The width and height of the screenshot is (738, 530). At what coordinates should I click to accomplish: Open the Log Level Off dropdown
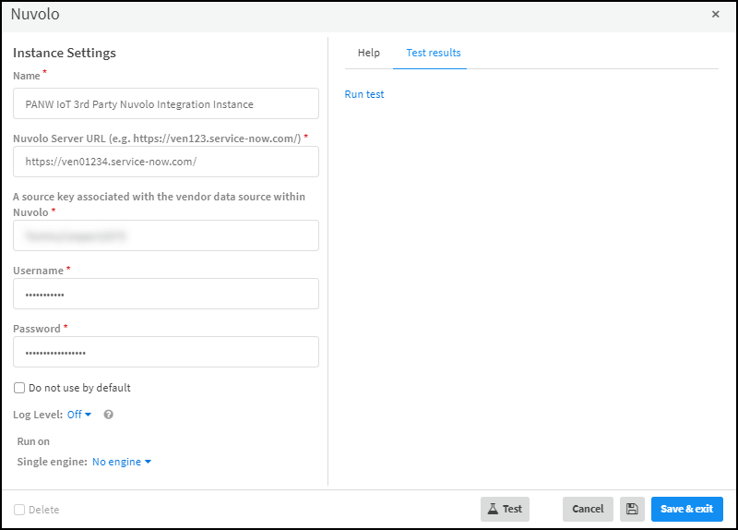(79, 415)
